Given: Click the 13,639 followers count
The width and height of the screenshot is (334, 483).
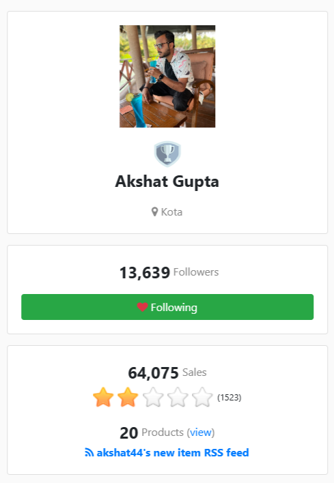Looking at the screenshot, I should (145, 273).
